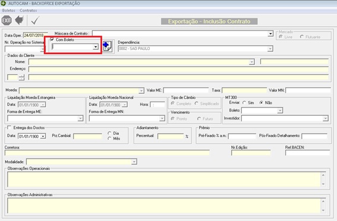The image size is (337, 221).
Task: Click the stepper beside Endereço number field
Action: [x=21, y=77]
